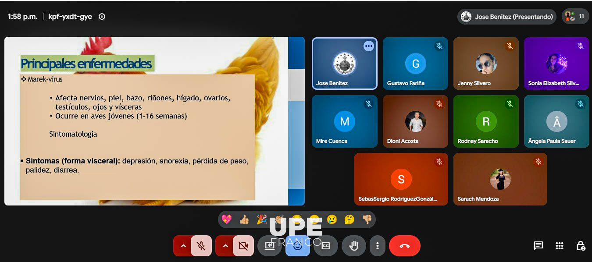Open the chat panel icon
This screenshot has width=592, height=262.
(539, 246)
